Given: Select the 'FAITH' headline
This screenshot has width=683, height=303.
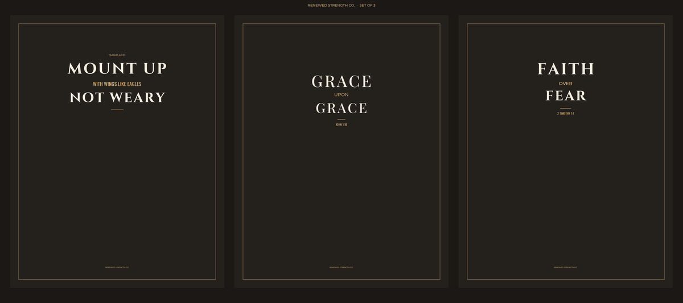Looking at the screenshot, I should point(566,69).
